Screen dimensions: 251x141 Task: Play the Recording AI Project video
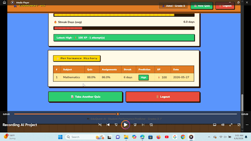pos(125,125)
